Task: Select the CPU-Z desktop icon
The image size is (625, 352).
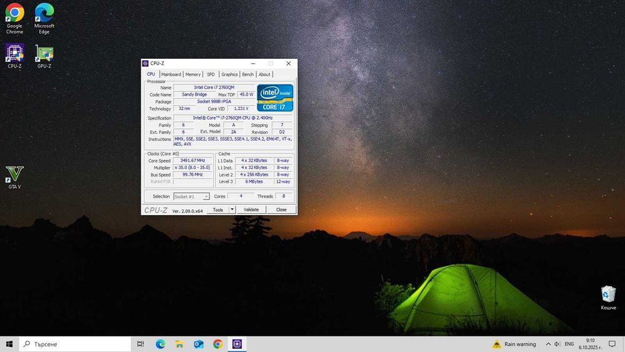Action: pyautogui.click(x=15, y=56)
